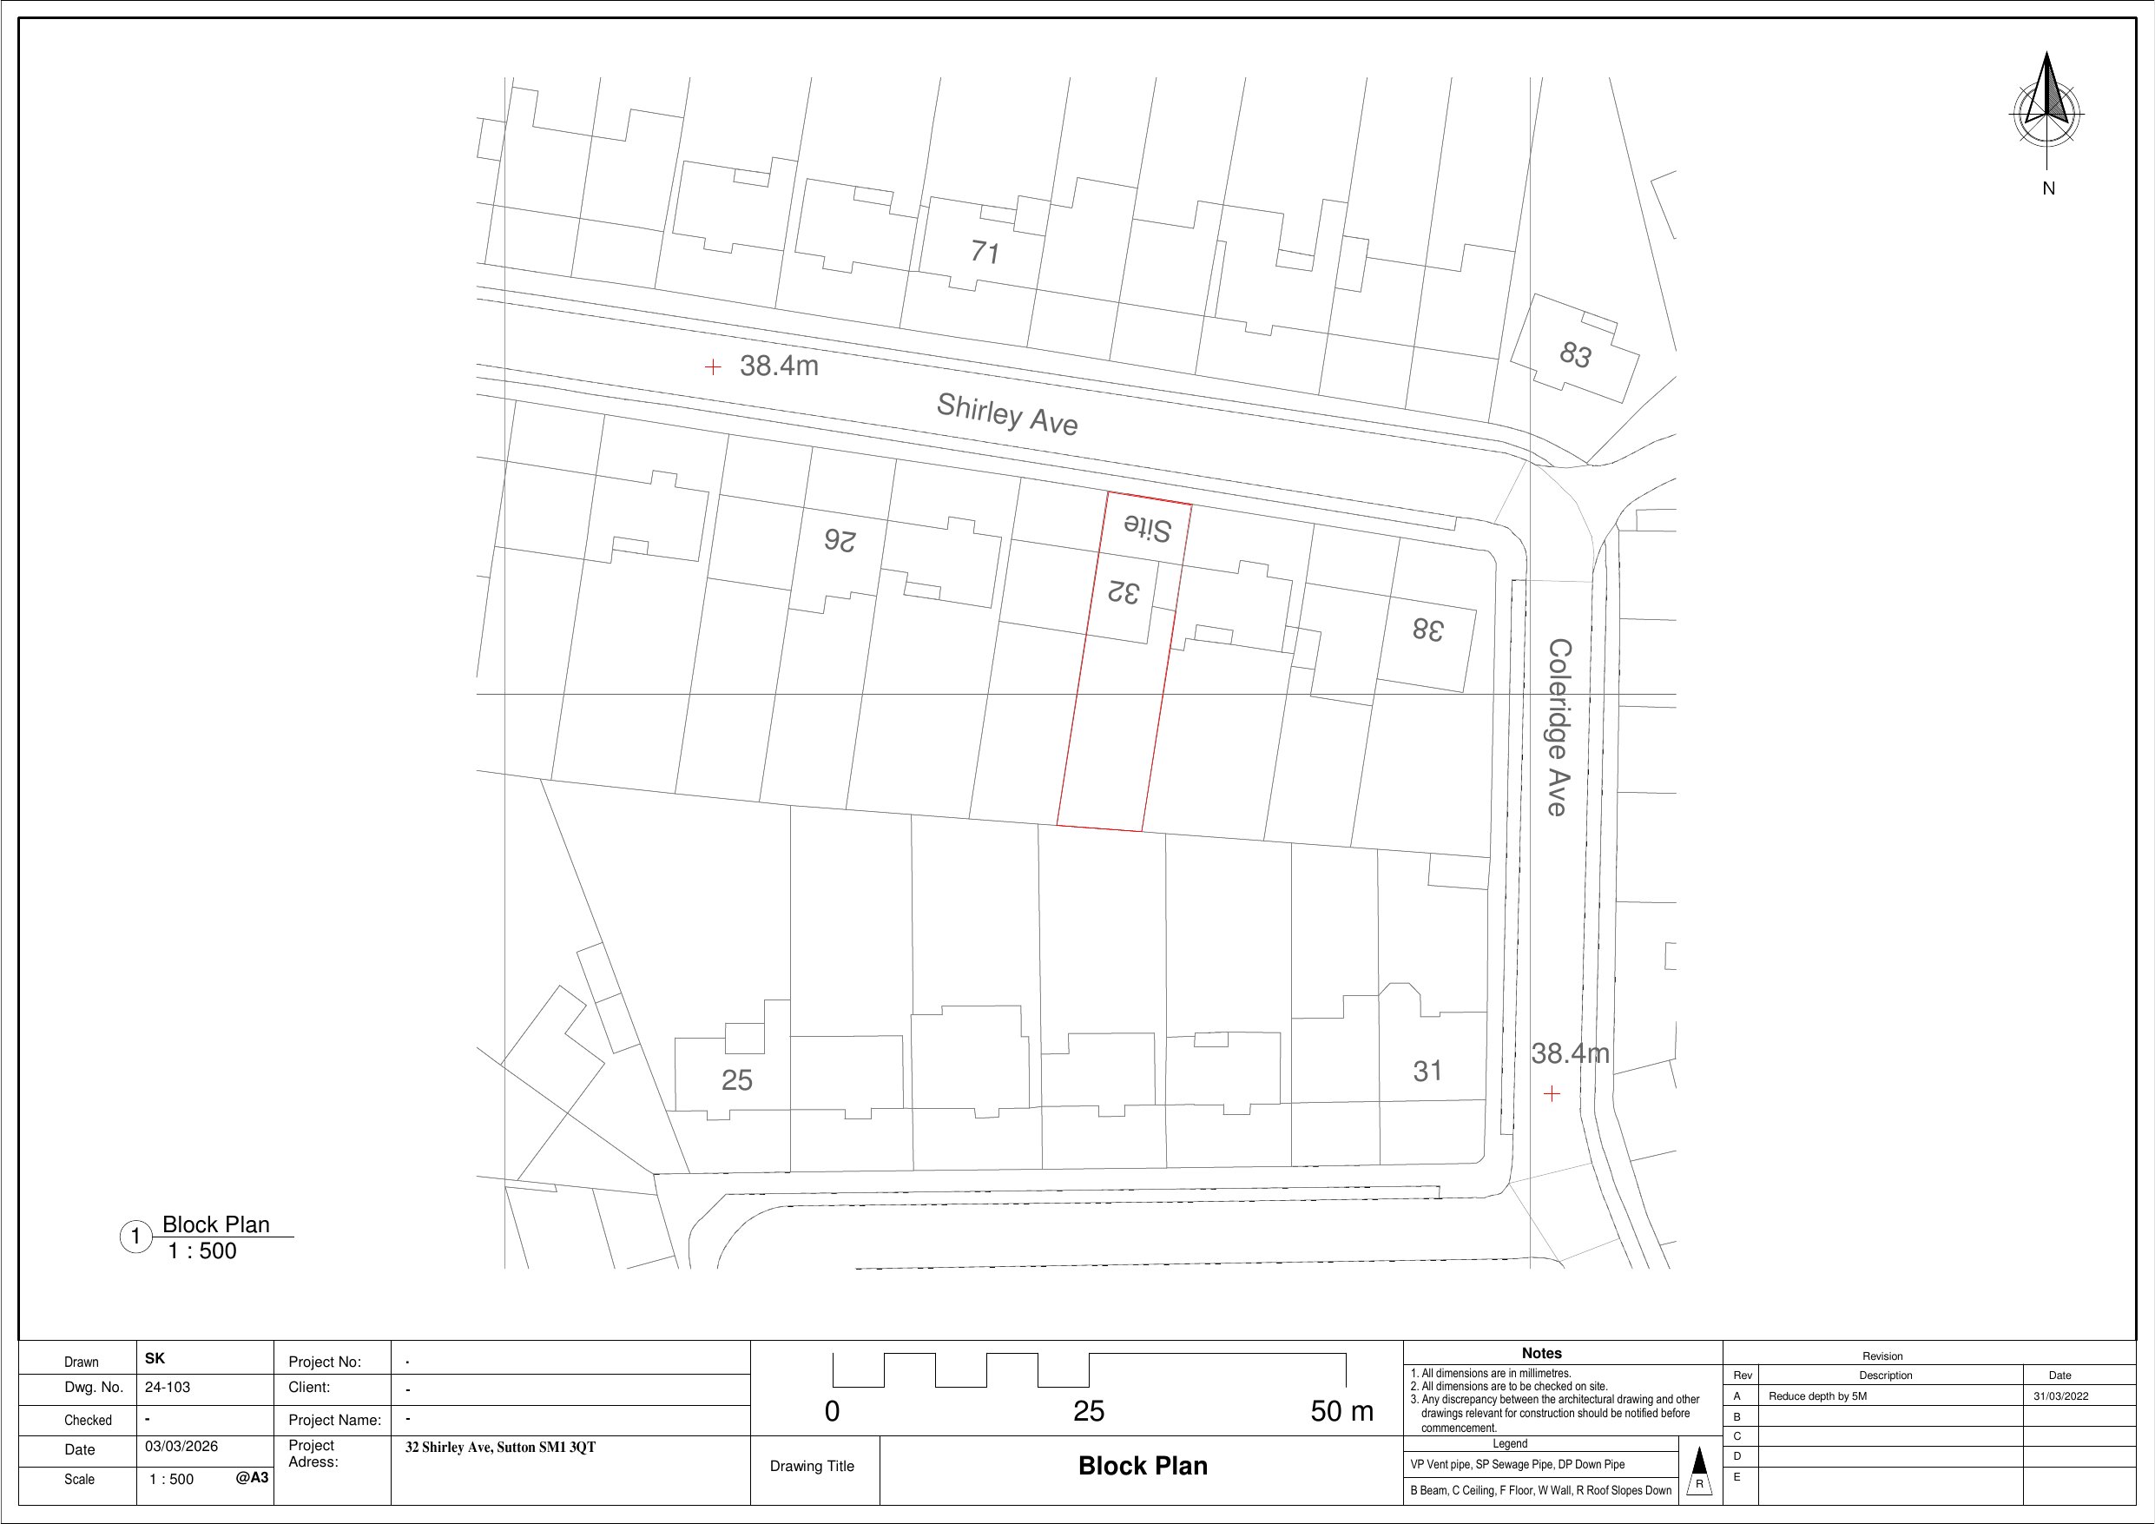Viewport: 2155px width, 1524px height.
Task: Click the 38.4m survey marker near Coleridge Ave
Action: (1551, 1093)
